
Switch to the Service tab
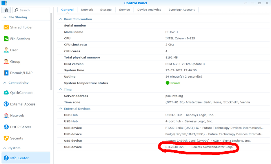pyautogui.click(x=124, y=10)
